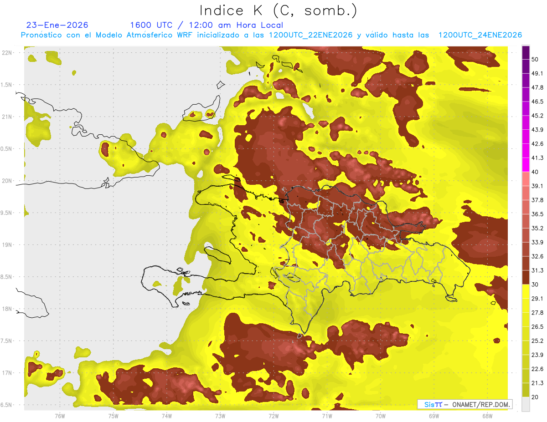Click the latitude label '20N'
The width and height of the screenshot is (547, 422).
pos(7,181)
